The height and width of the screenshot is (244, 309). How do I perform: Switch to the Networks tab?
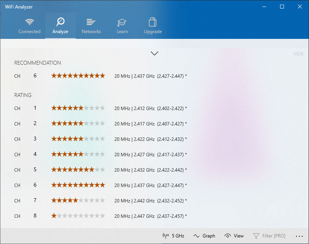[91, 26]
